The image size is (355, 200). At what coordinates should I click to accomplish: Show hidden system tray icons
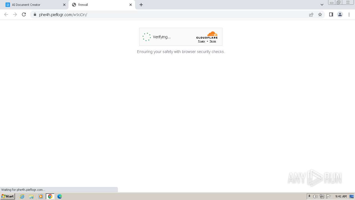coord(310,196)
